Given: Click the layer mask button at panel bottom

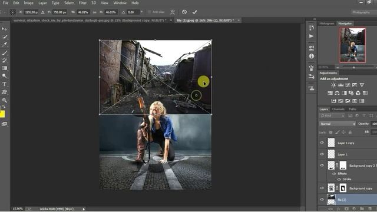Looking at the screenshot, I should tap(346, 209).
